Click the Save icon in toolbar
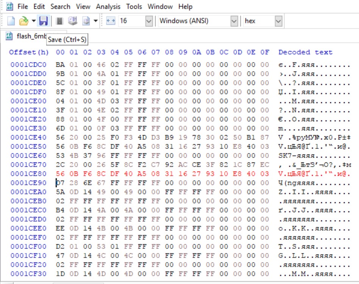Image resolution: width=359 pixels, height=284 pixels. tap(43, 21)
